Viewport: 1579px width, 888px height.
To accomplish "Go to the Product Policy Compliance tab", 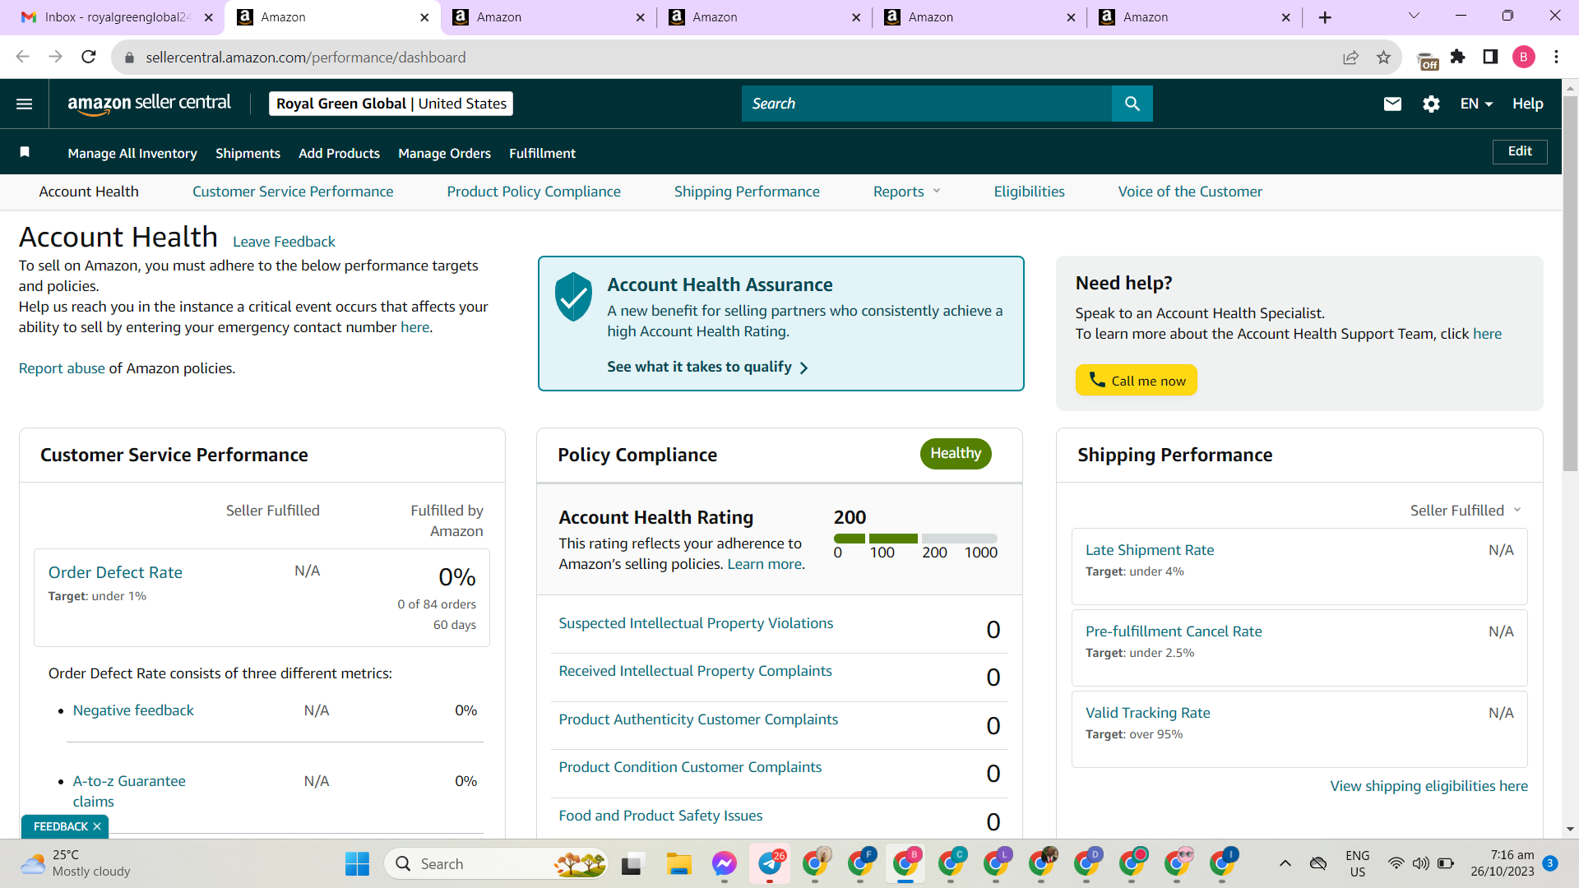I will coord(534,192).
